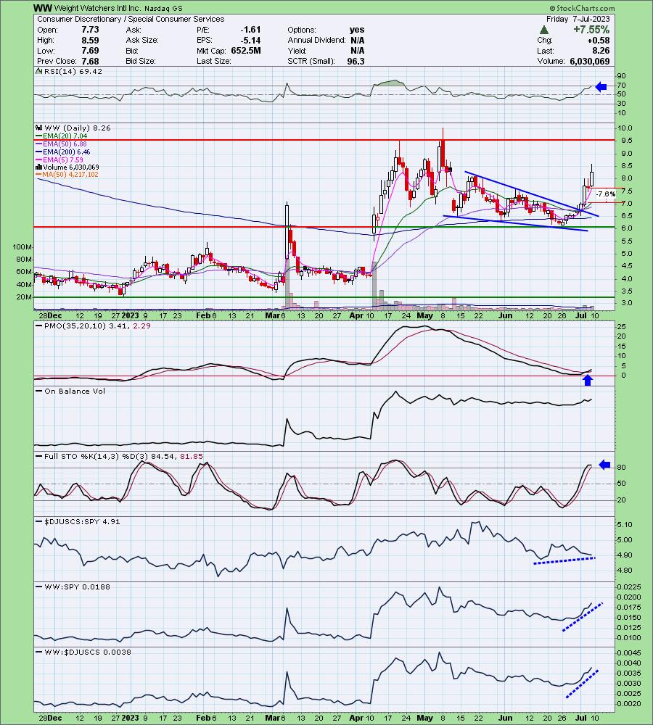Screen dimensions: 653x725
Task: Click the 'EMA(50) 6.88' legend entry
Action: point(65,144)
